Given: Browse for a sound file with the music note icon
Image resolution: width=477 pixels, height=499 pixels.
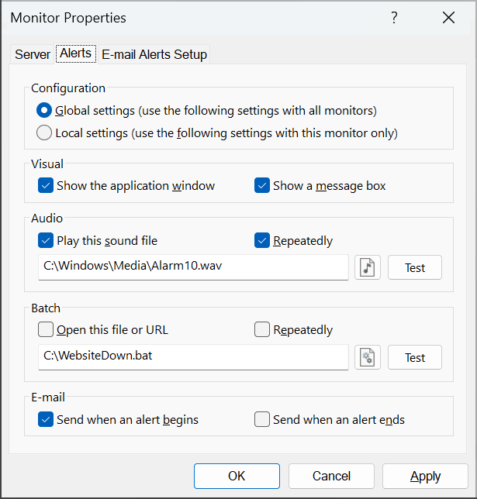Looking at the screenshot, I should [x=368, y=267].
